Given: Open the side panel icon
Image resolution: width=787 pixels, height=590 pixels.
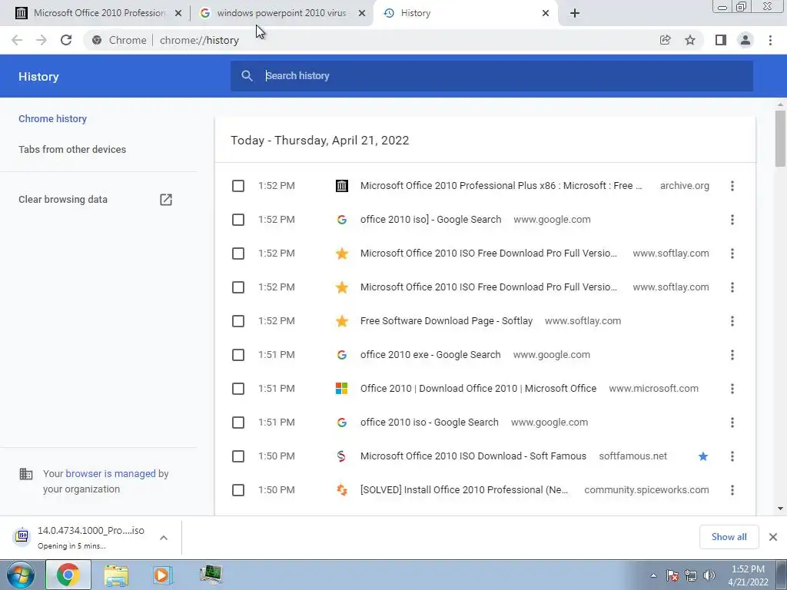Looking at the screenshot, I should click(721, 40).
